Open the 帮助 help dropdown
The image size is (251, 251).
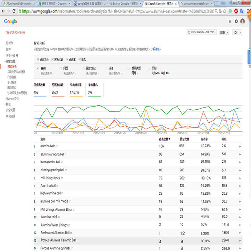click(x=224, y=33)
